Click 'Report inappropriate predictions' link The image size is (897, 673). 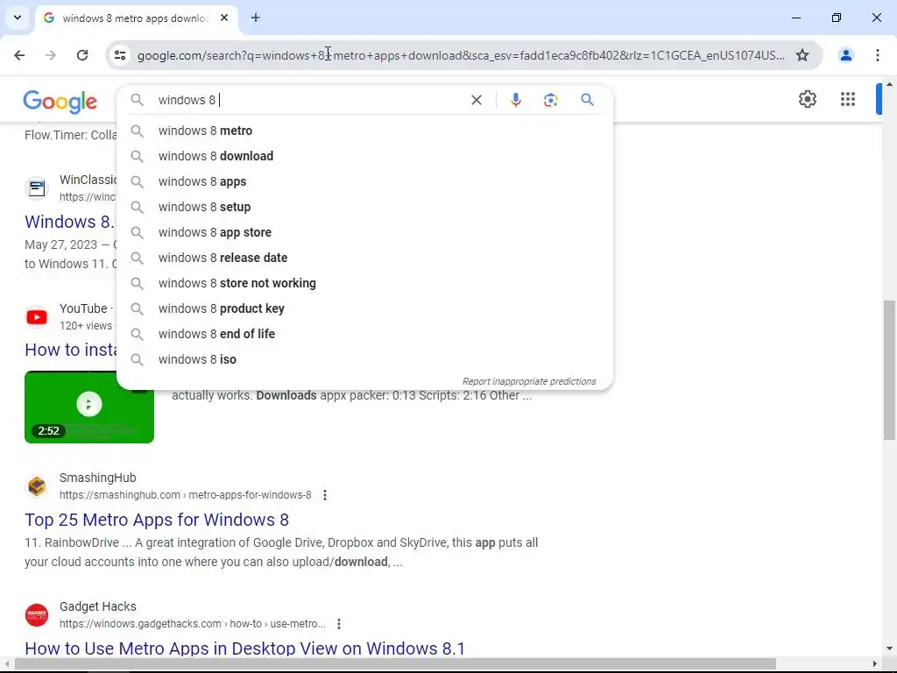click(528, 381)
